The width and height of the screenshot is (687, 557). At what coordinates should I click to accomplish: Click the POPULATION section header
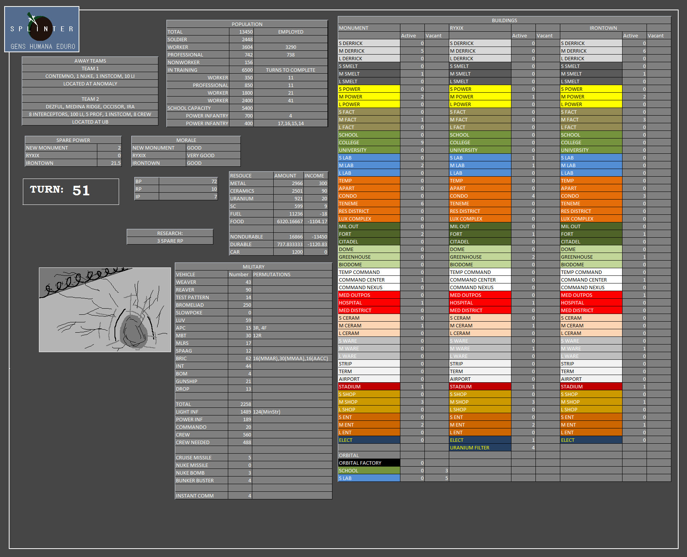(x=247, y=24)
